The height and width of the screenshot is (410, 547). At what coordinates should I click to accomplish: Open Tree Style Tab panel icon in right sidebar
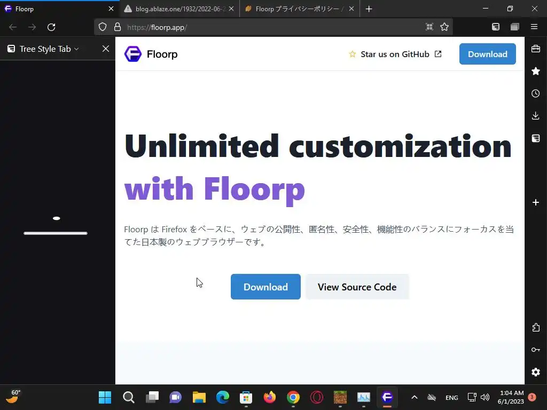pyautogui.click(x=536, y=138)
